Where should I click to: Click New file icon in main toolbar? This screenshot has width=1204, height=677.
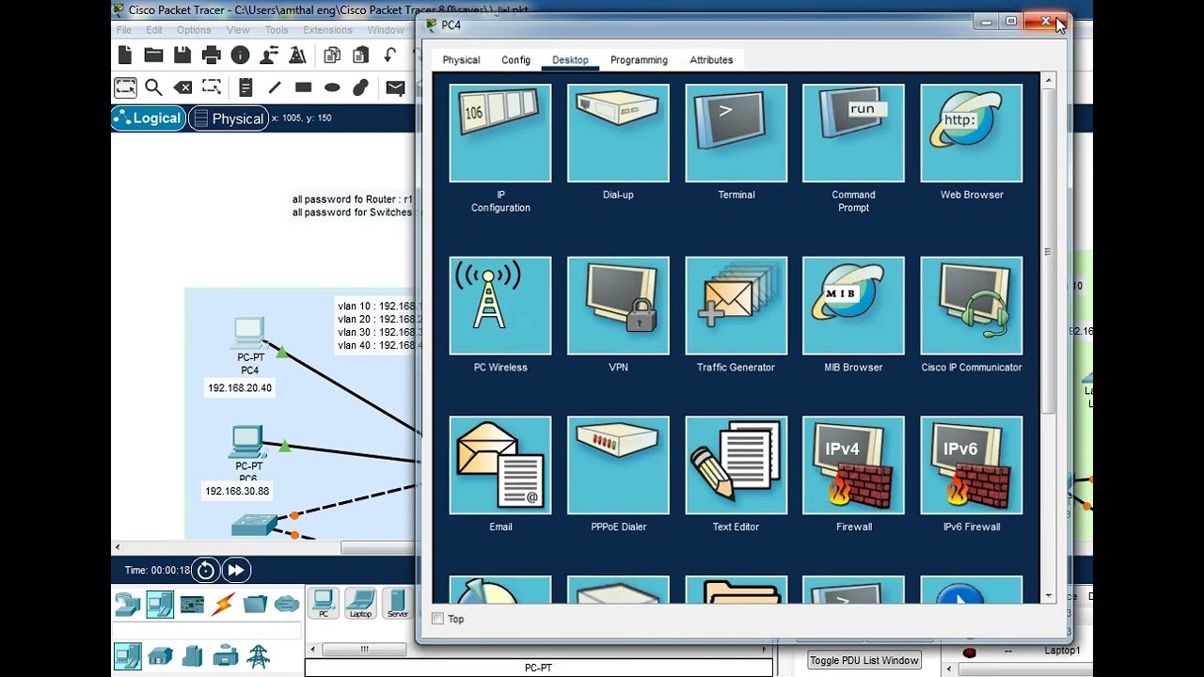[125, 55]
